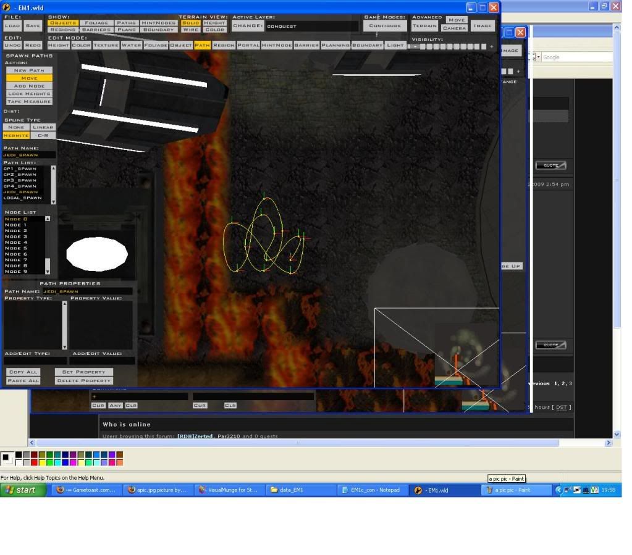
Task: Click Advanced Camera button
Action: [454, 28]
